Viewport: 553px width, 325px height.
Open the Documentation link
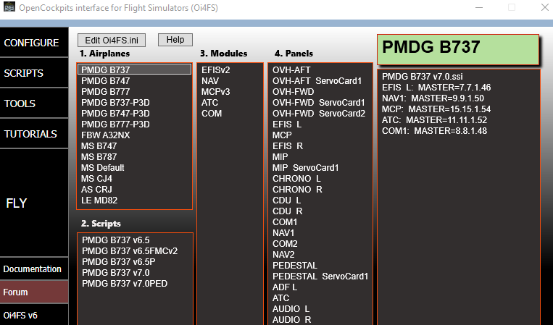(x=32, y=269)
